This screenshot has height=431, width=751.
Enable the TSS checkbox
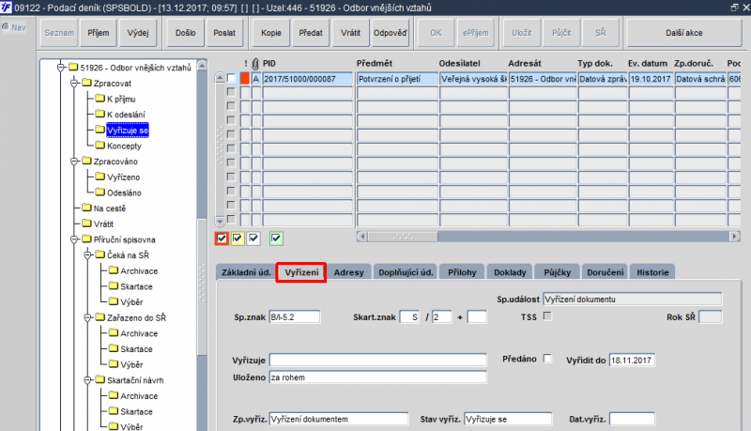[x=547, y=316]
